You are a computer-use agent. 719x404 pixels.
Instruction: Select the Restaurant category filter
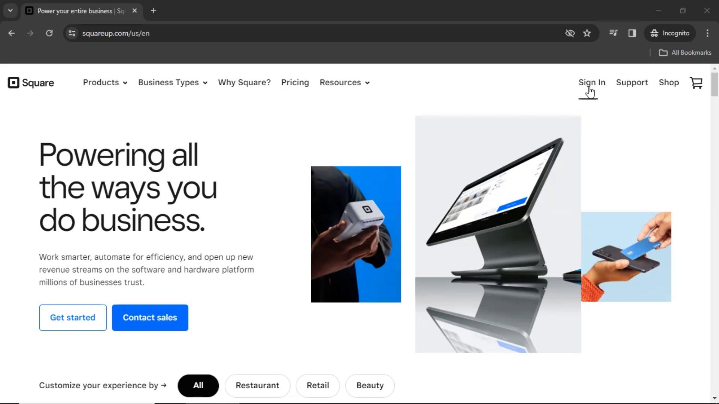pyautogui.click(x=257, y=385)
